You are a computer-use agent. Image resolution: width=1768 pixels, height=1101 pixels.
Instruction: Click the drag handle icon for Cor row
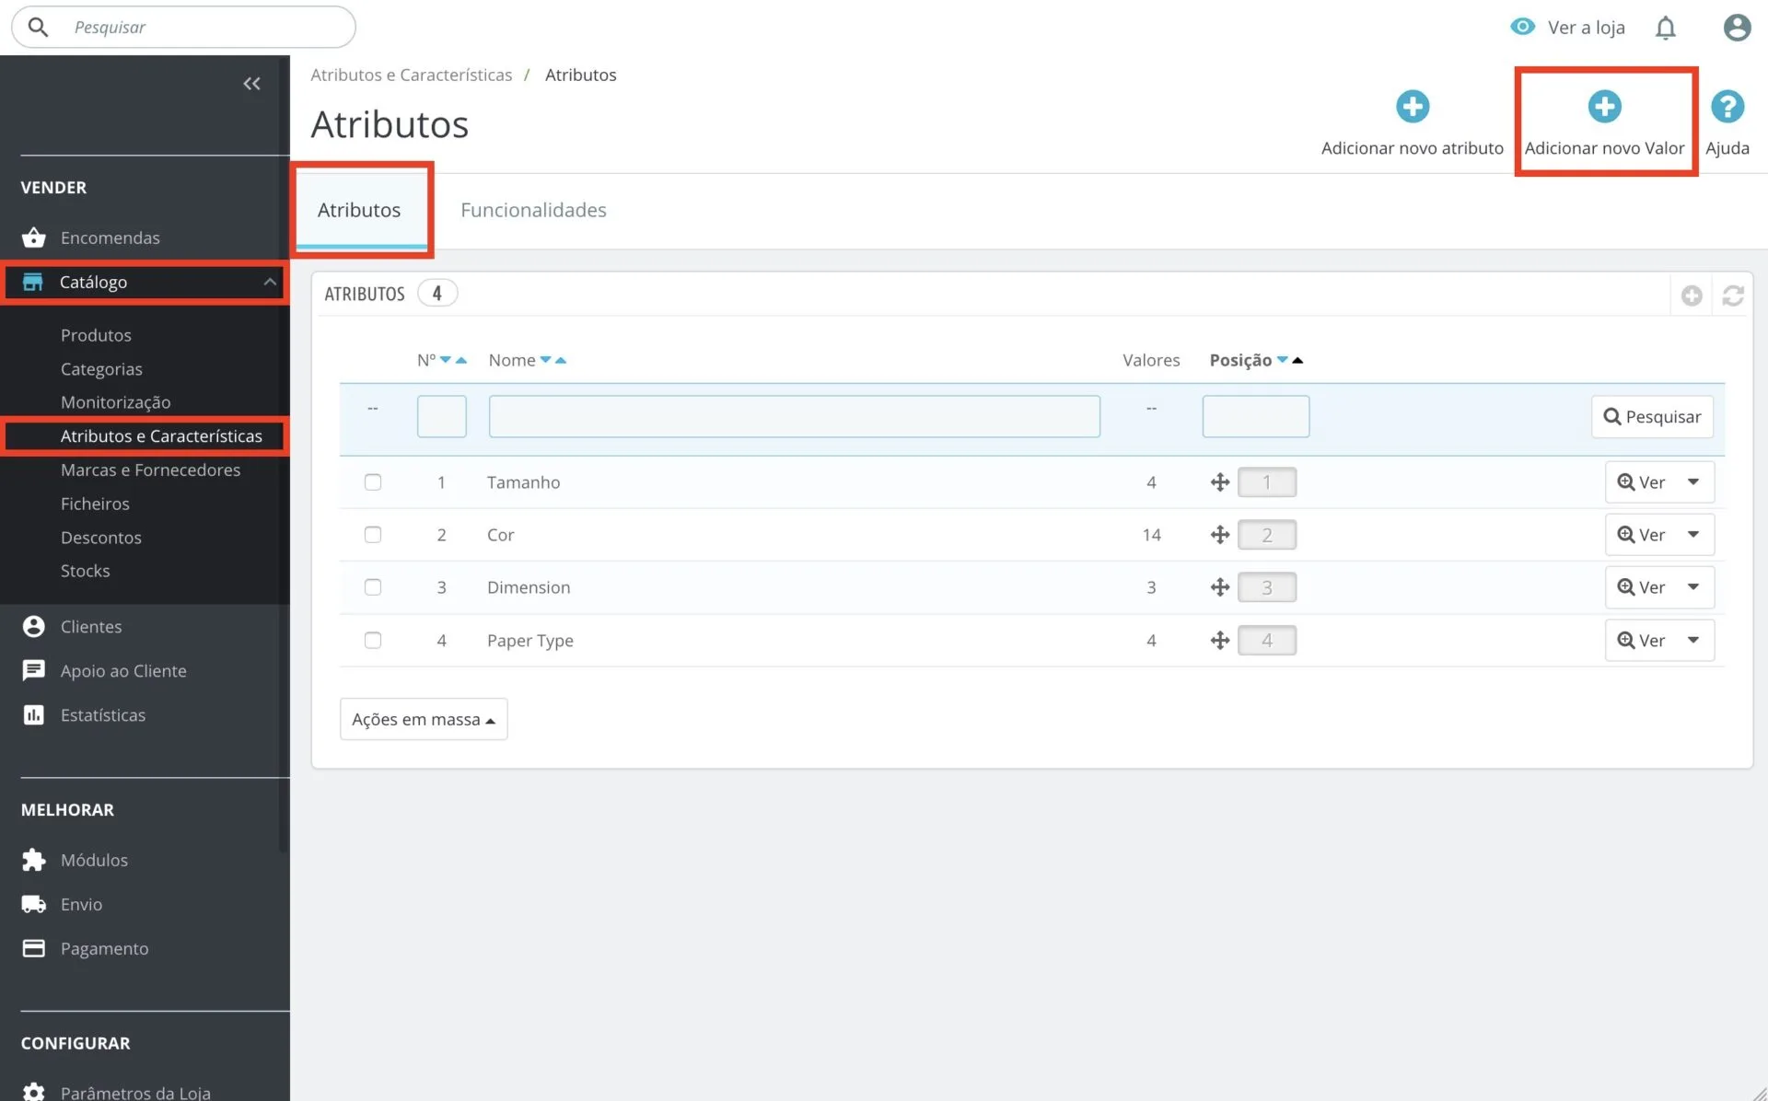click(1220, 535)
